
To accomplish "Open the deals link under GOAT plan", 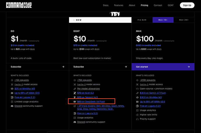I will [x=97, y=49].
